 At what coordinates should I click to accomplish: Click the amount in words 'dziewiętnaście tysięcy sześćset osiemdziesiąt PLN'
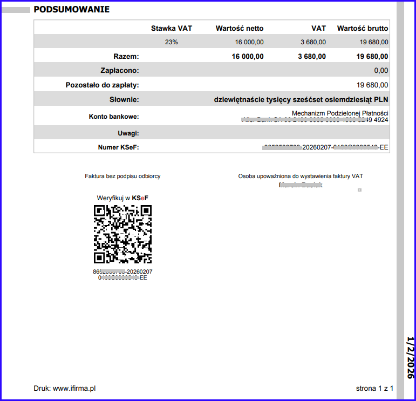tap(301, 99)
